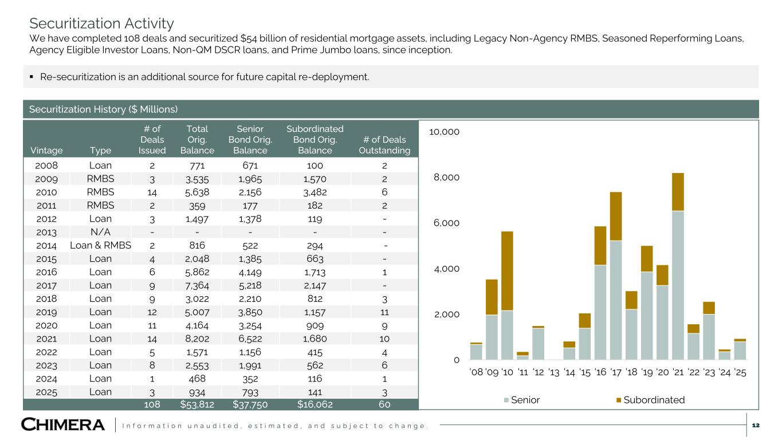Click the Re-securitization bullet text
Screen dimensions: 782x440
click(205, 77)
